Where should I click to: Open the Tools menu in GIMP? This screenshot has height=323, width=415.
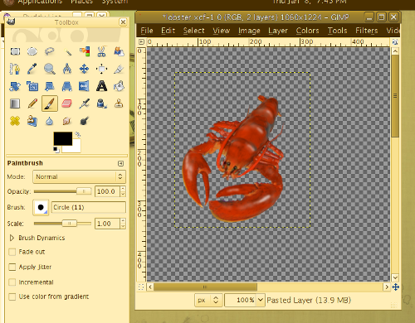click(x=337, y=31)
